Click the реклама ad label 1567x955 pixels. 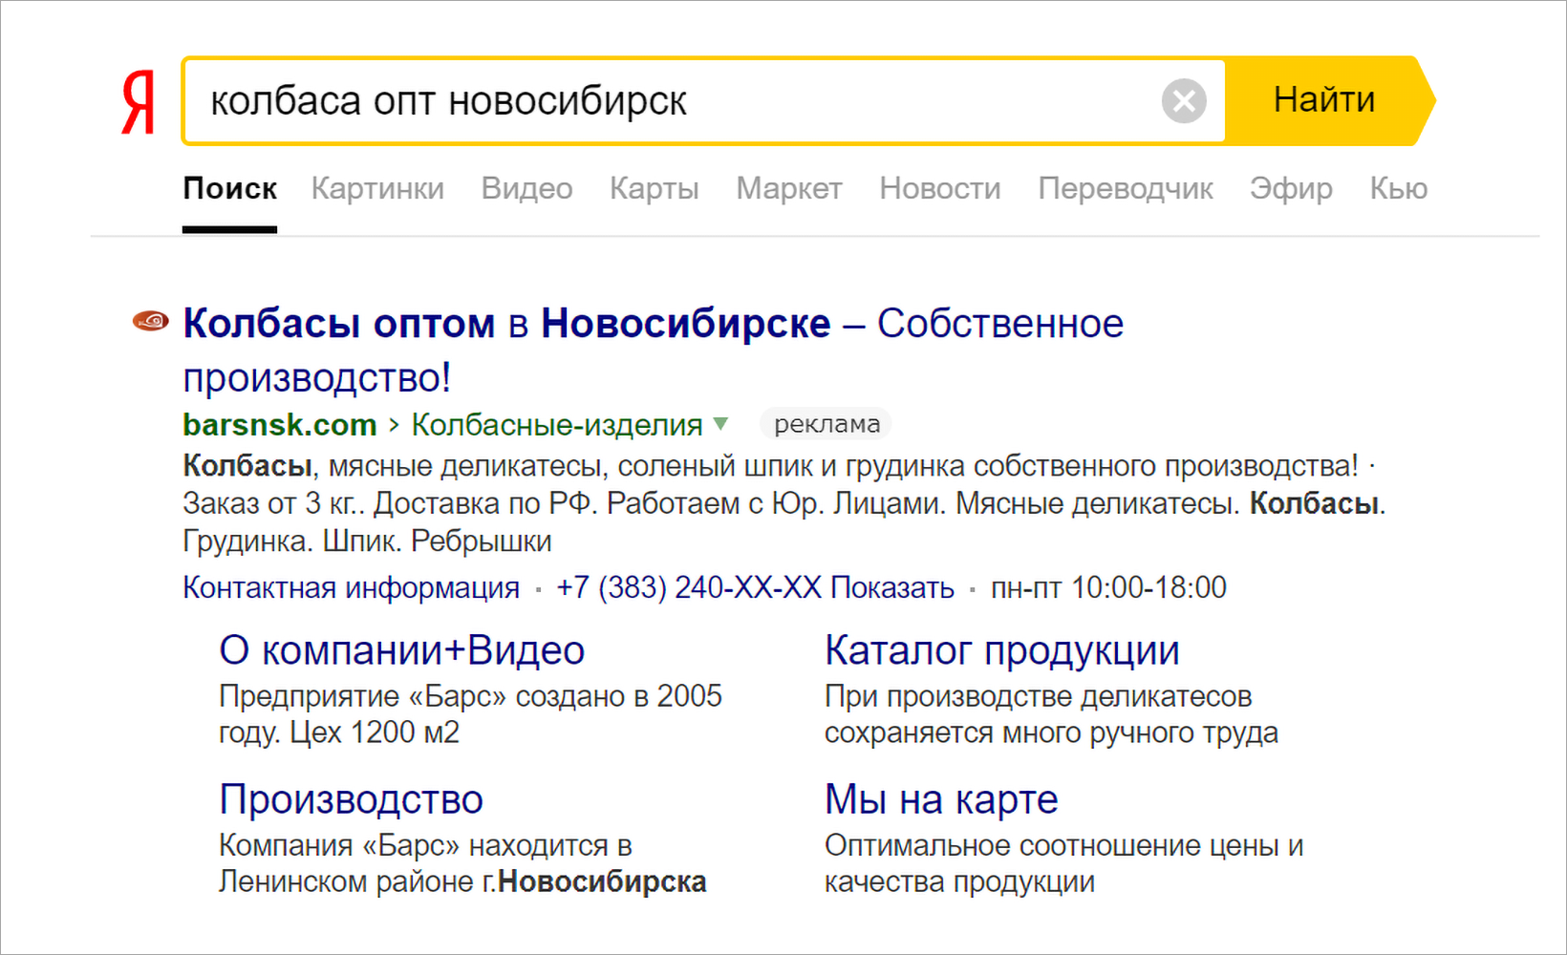click(x=826, y=424)
